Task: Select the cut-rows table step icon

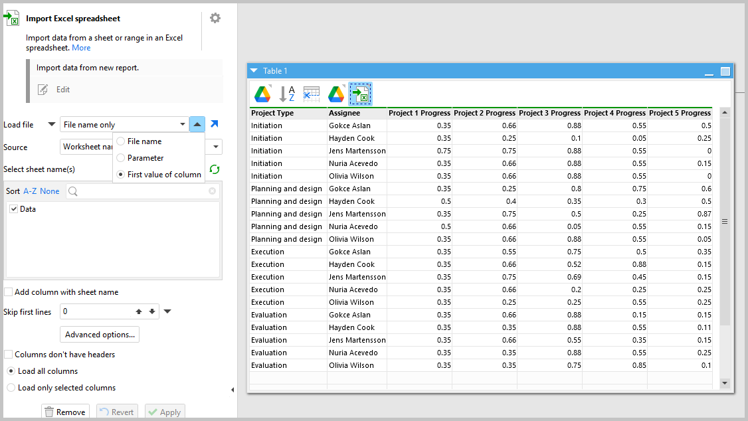Action: (x=312, y=94)
